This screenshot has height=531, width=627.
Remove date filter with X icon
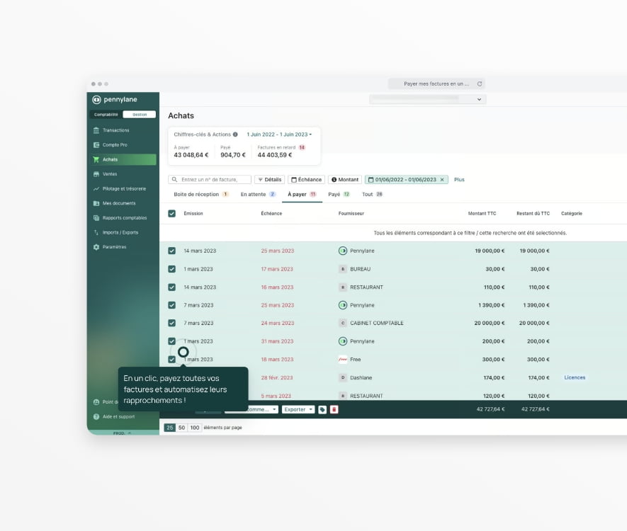click(x=442, y=180)
